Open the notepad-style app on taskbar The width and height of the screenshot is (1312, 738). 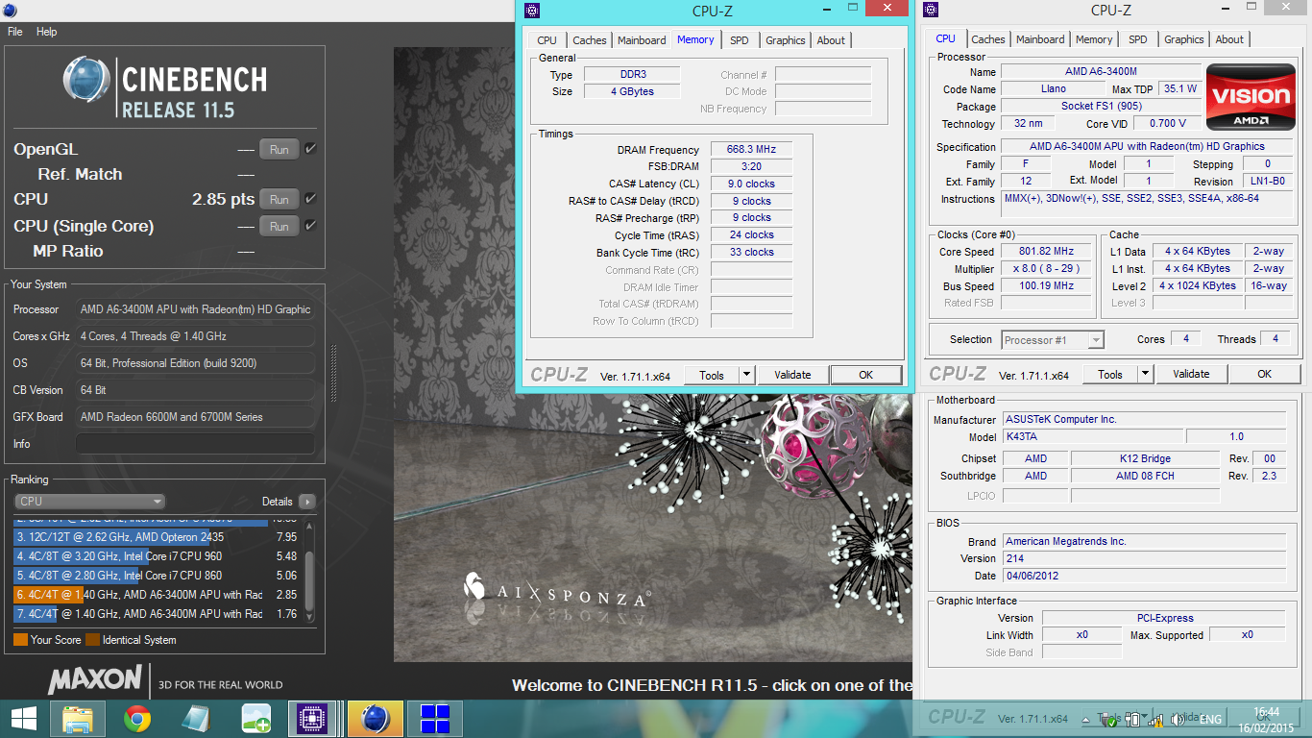[x=197, y=719]
